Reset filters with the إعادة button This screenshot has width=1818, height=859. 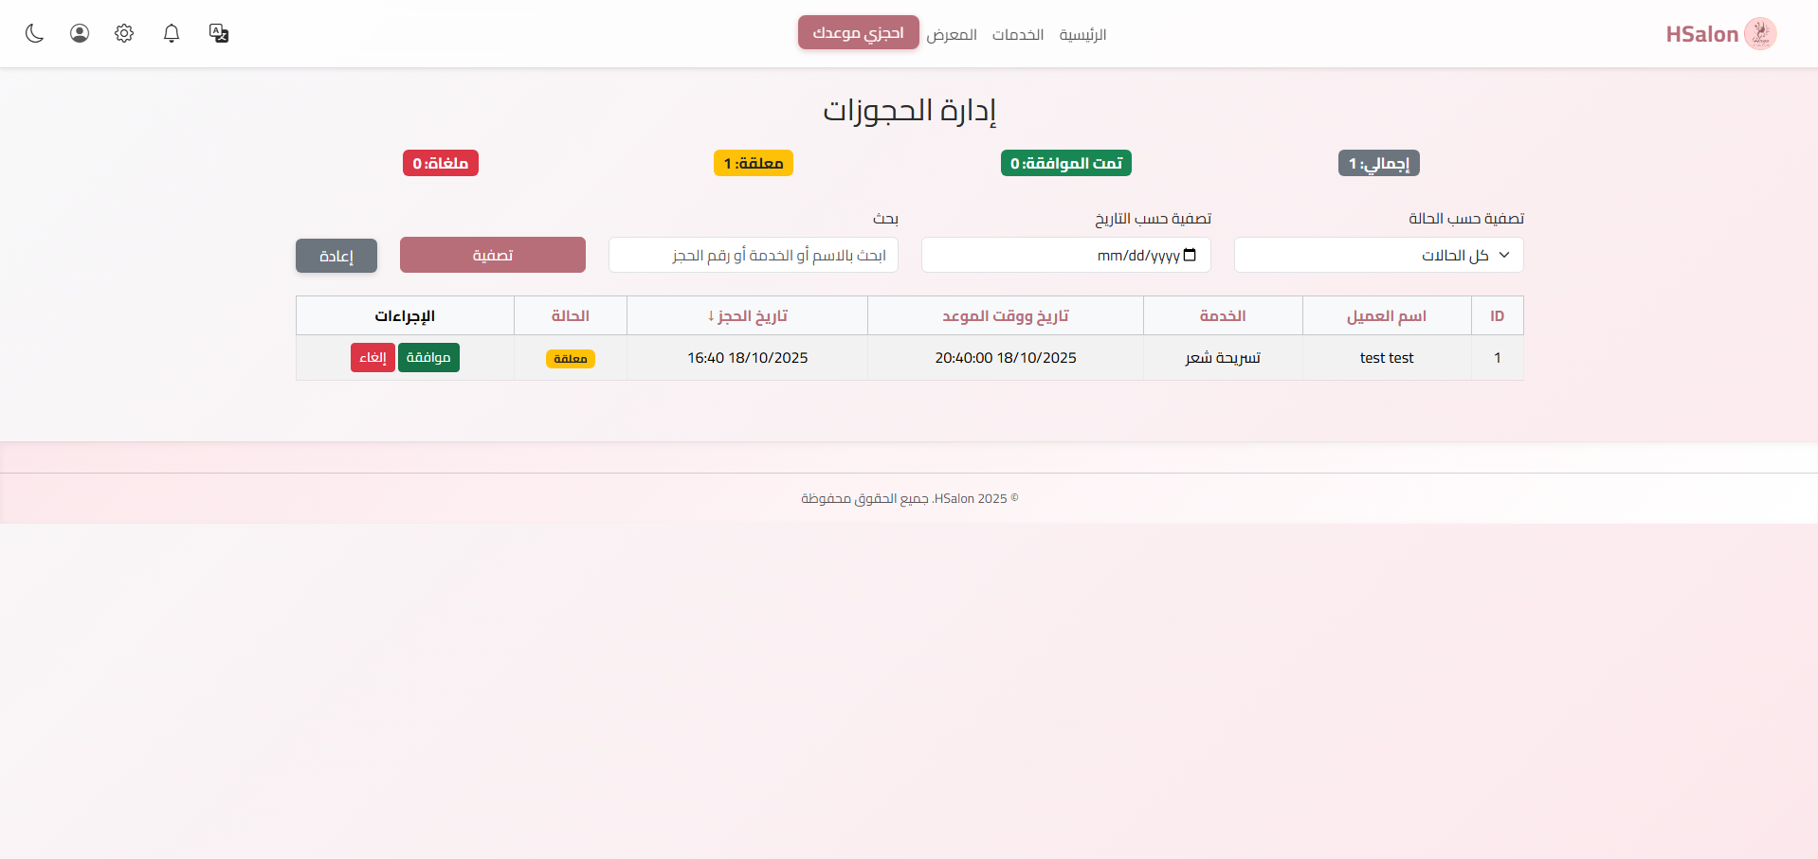[336, 255]
